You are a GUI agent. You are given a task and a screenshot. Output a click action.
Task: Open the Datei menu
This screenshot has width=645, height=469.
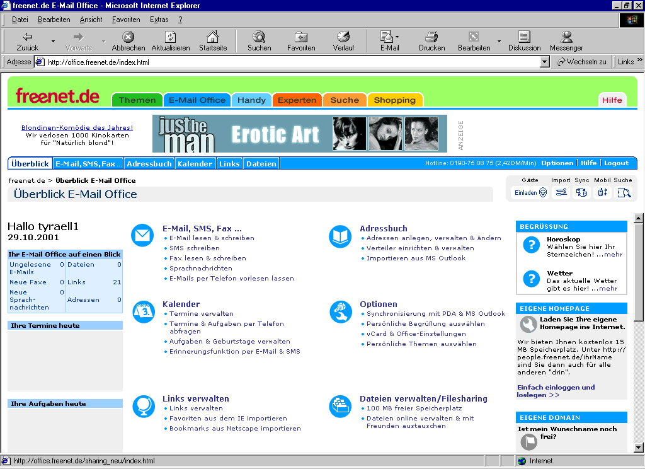(x=20, y=20)
